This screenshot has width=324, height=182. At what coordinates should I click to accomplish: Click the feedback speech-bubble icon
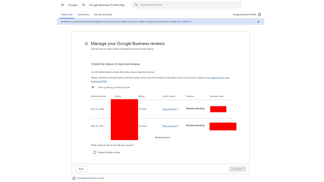[74, 178]
